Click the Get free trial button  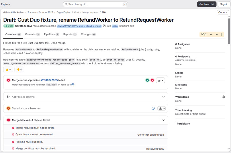207,4
